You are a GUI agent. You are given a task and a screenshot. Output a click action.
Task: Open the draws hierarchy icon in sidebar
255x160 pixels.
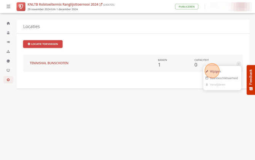[x=8, y=52]
